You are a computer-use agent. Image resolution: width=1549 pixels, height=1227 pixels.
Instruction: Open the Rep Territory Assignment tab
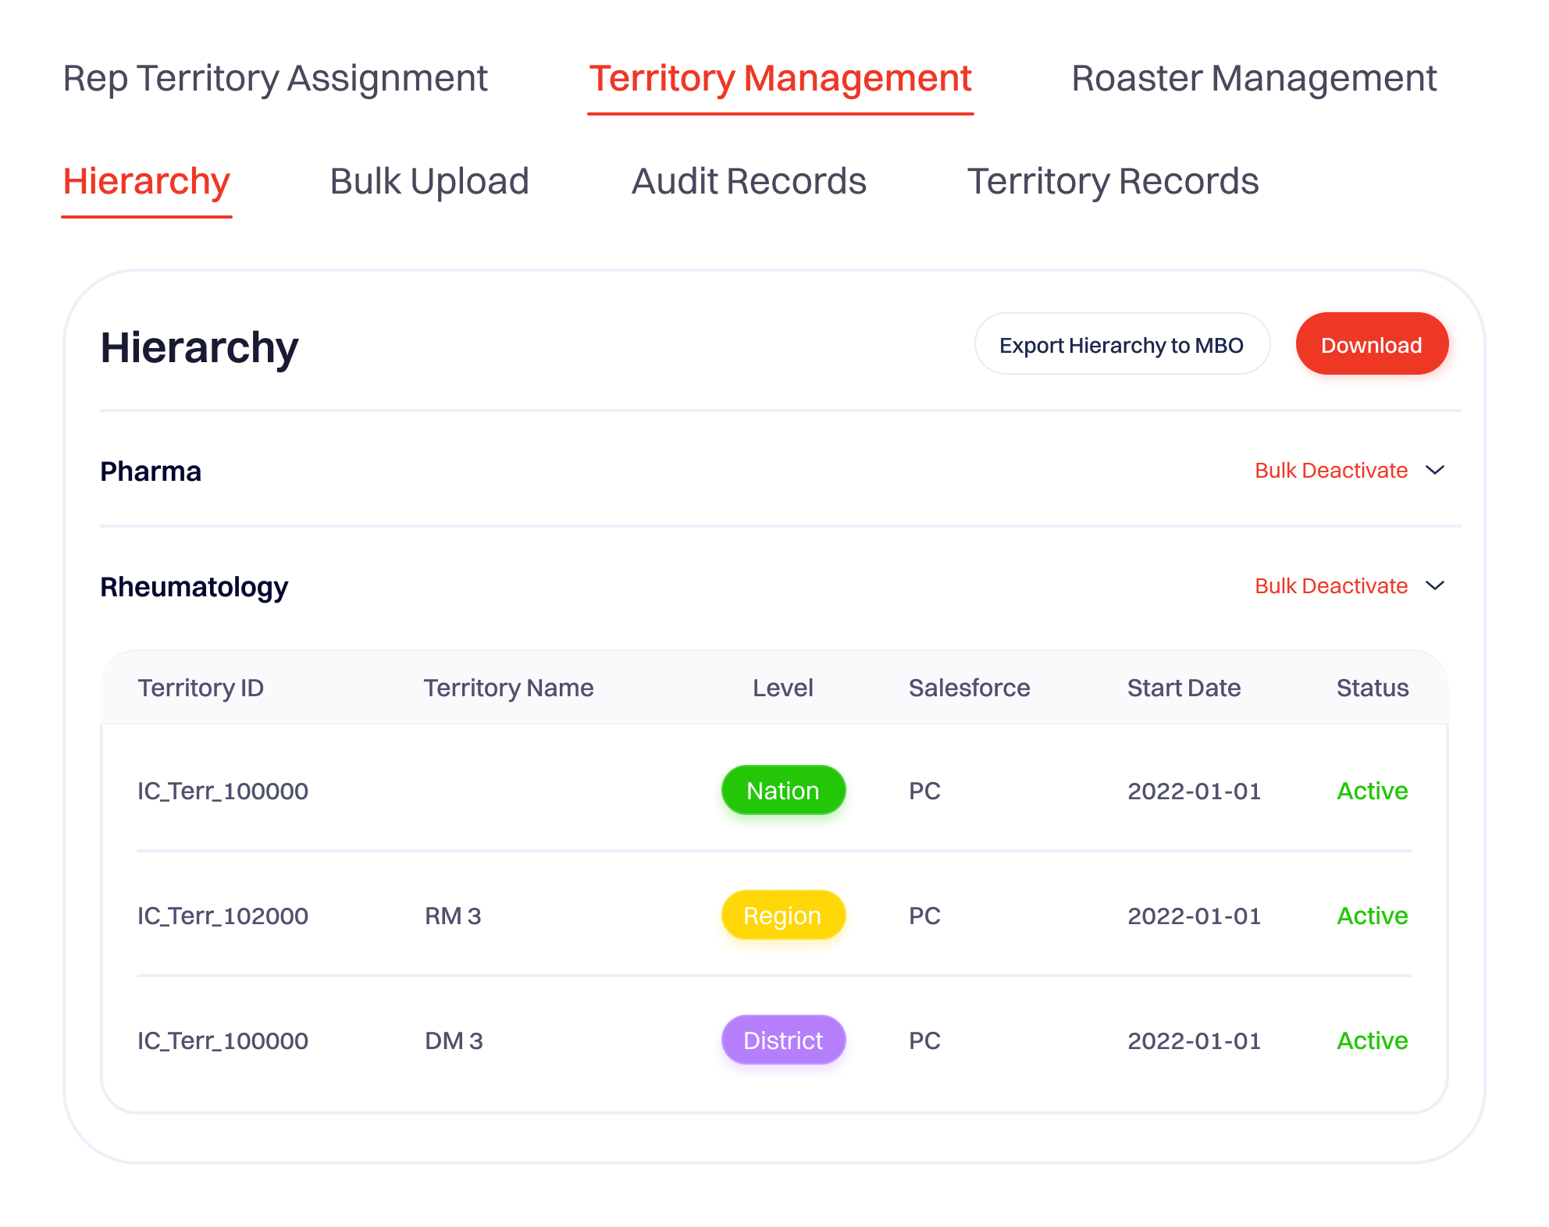click(275, 79)
